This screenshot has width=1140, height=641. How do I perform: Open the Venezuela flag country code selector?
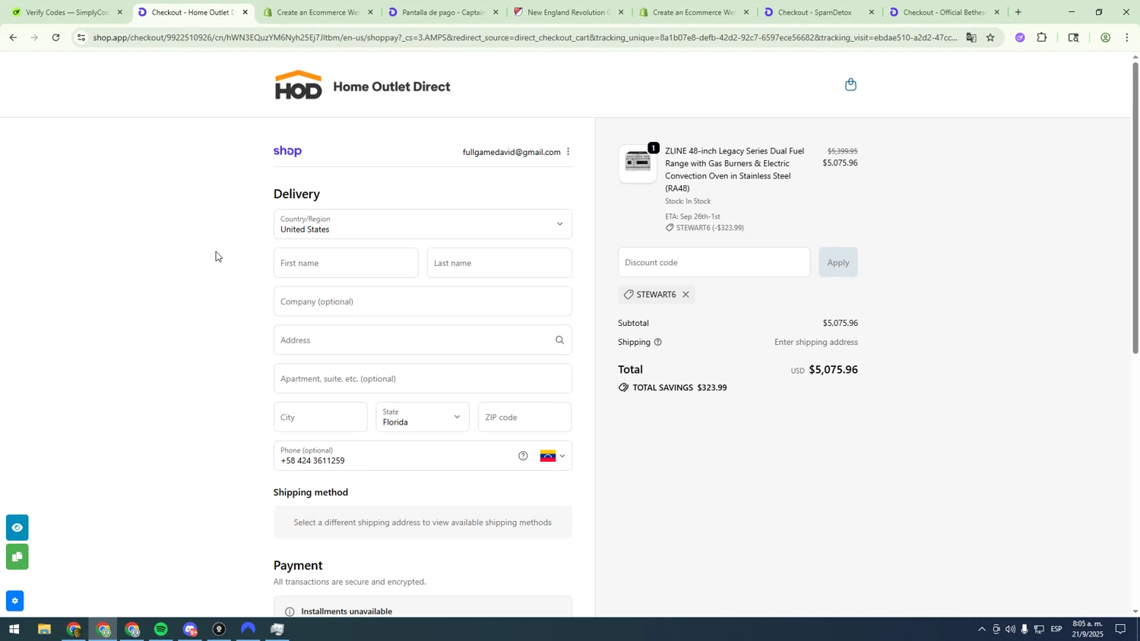[x=553, y=456]
